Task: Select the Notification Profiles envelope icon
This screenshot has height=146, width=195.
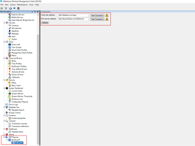Action: 10,66
